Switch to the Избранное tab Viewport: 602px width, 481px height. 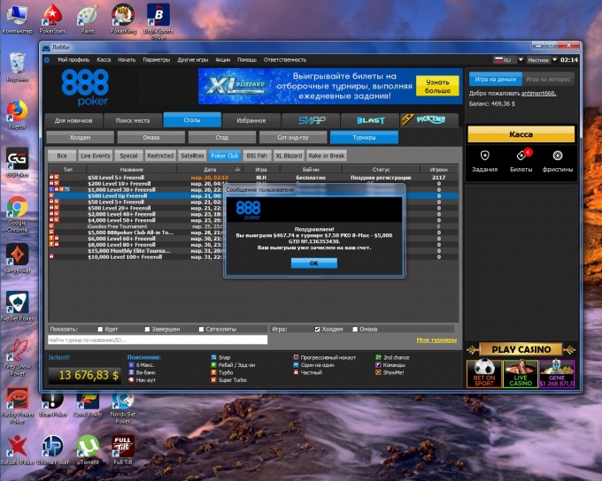tap(251, 120)
